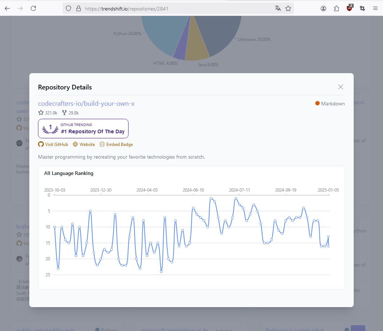The width and height of the screenshot is (383, 331).
Task: Click the first data point of the ranking line
Action: 55,227
